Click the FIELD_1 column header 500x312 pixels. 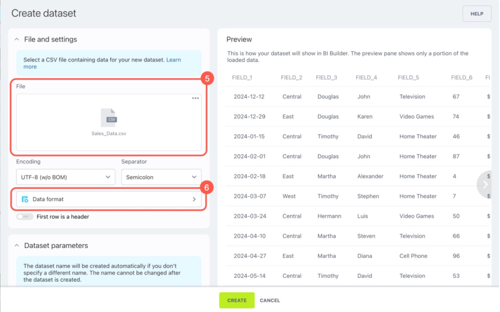click(242, 78)
